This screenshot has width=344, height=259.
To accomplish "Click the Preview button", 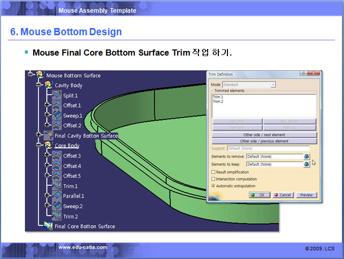I will [x=306, y=195].
